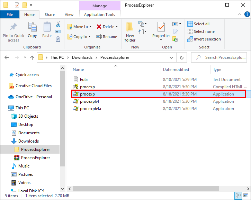Image resolution: width=251 pixels, height=200 pixels.
Task: Click Pin to Quick access icon
Action: click(x=14, y=27)
